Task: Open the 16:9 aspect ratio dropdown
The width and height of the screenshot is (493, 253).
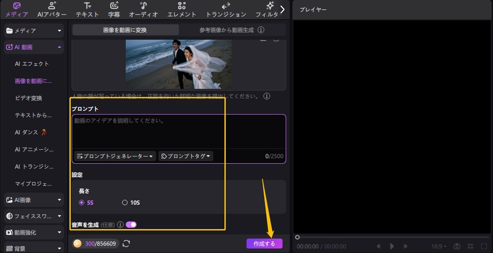Action: coord(439,246)
